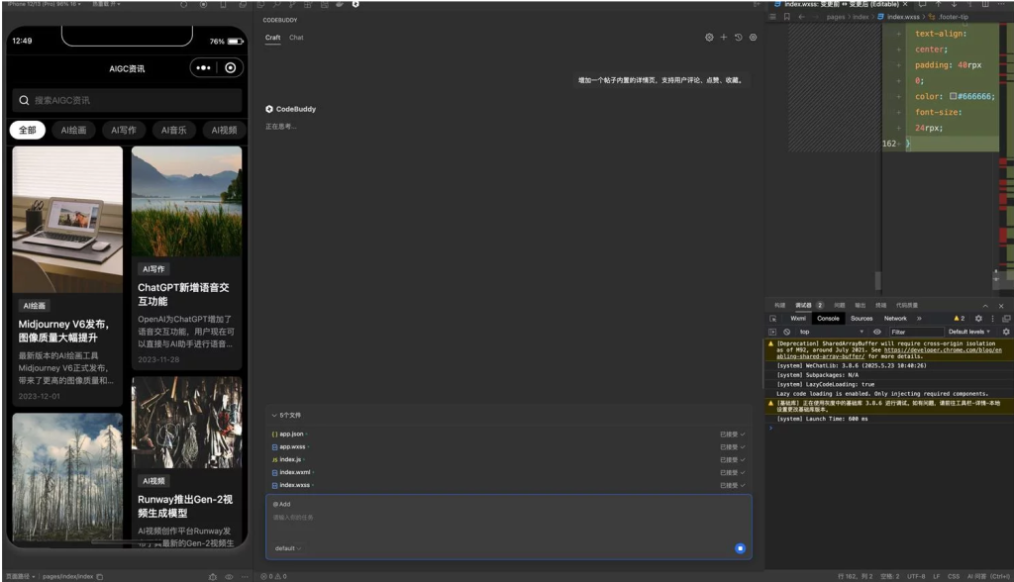Select the AI音乐 category chip

[x=174, y=130]
